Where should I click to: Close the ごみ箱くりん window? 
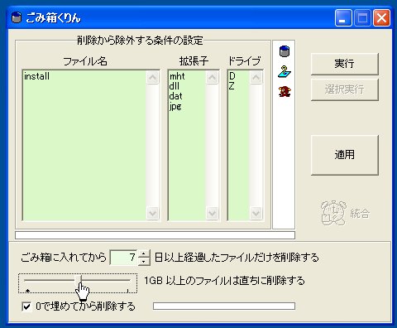381,17
